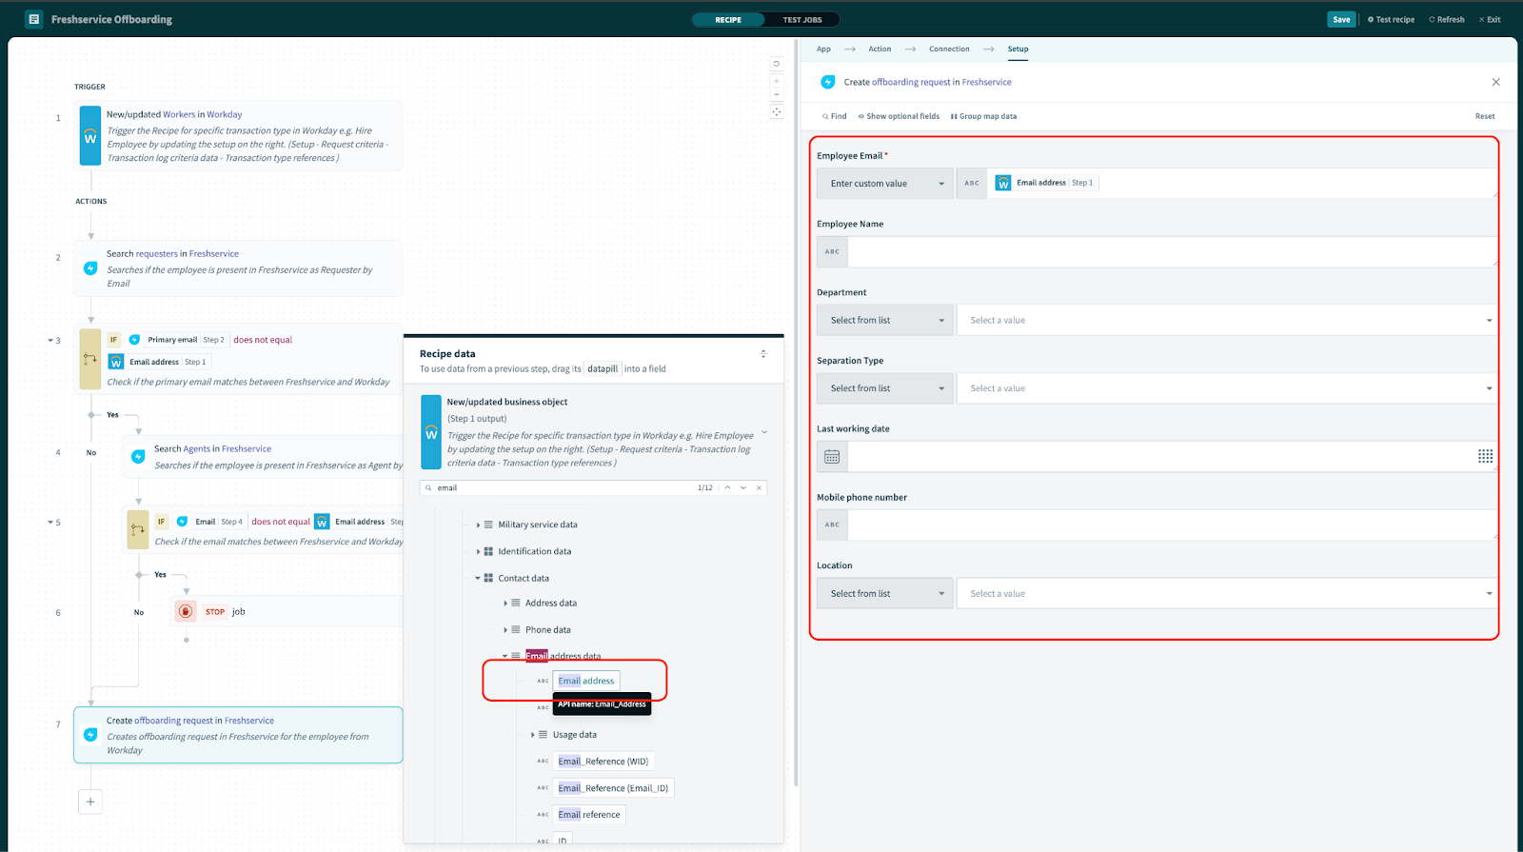The image size is (1523, 852).
Task: Collapse Email address data node
Action: tap(505, 656)
